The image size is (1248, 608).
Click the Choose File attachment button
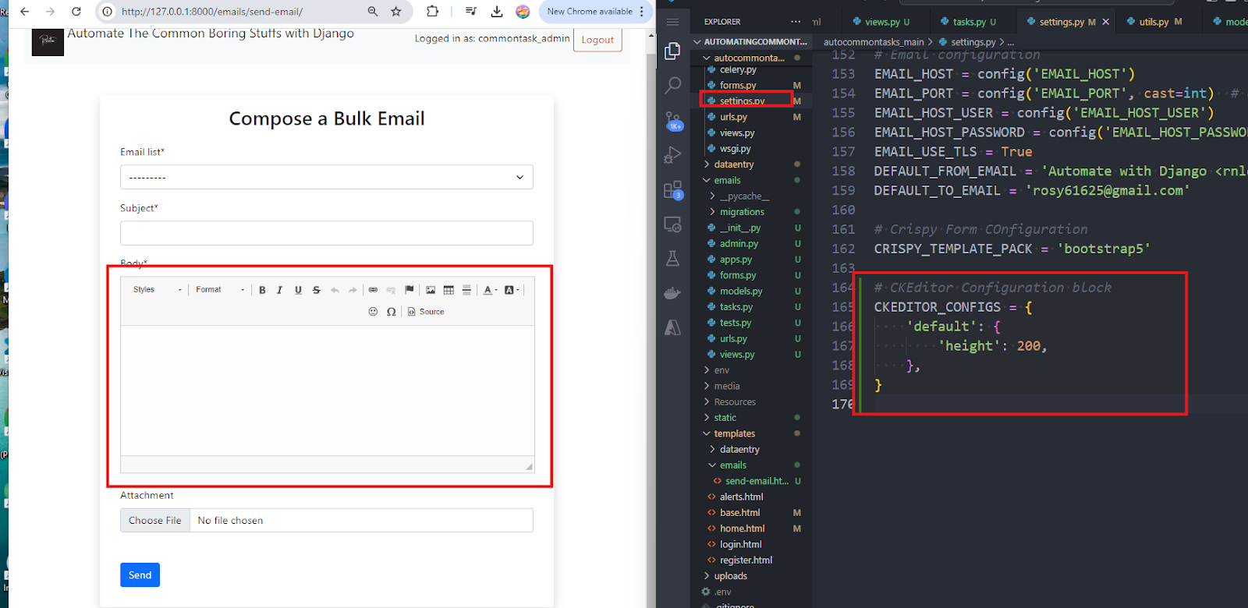tap(155, 520)
